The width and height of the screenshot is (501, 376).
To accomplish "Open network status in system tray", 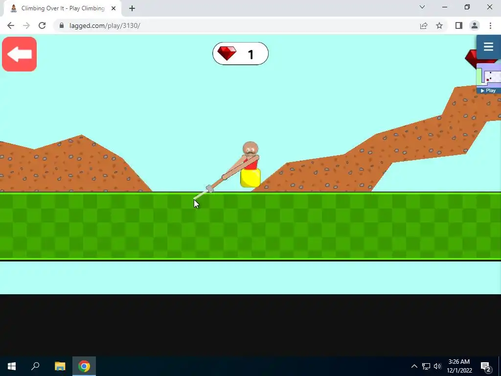I will (426, 366).
